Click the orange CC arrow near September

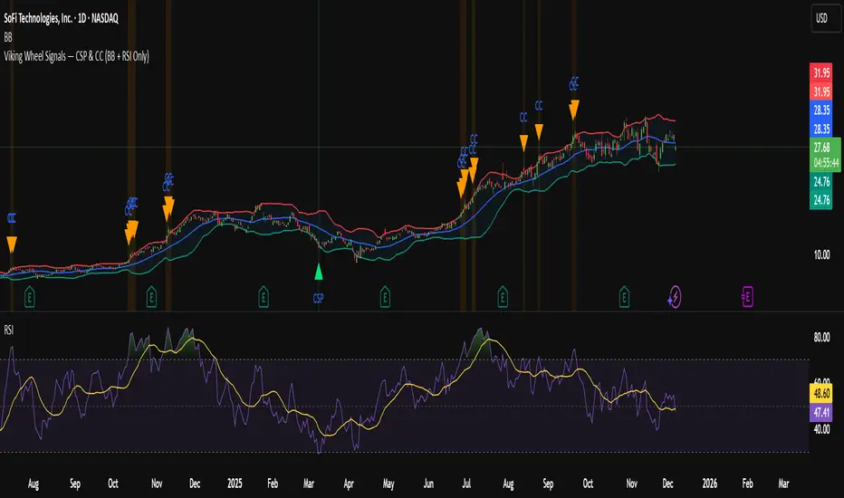click(539, 131)
